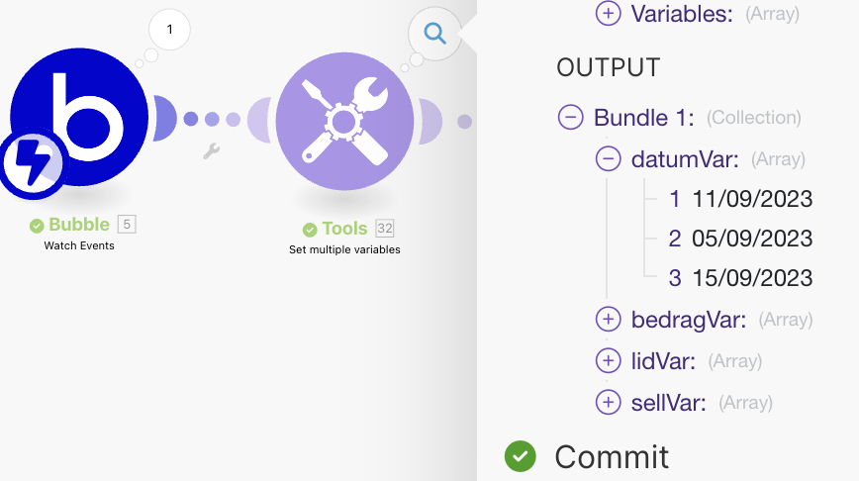Expand the bedragVar array
This screenshot has height=481, width=859.
[x=608, y=319]
